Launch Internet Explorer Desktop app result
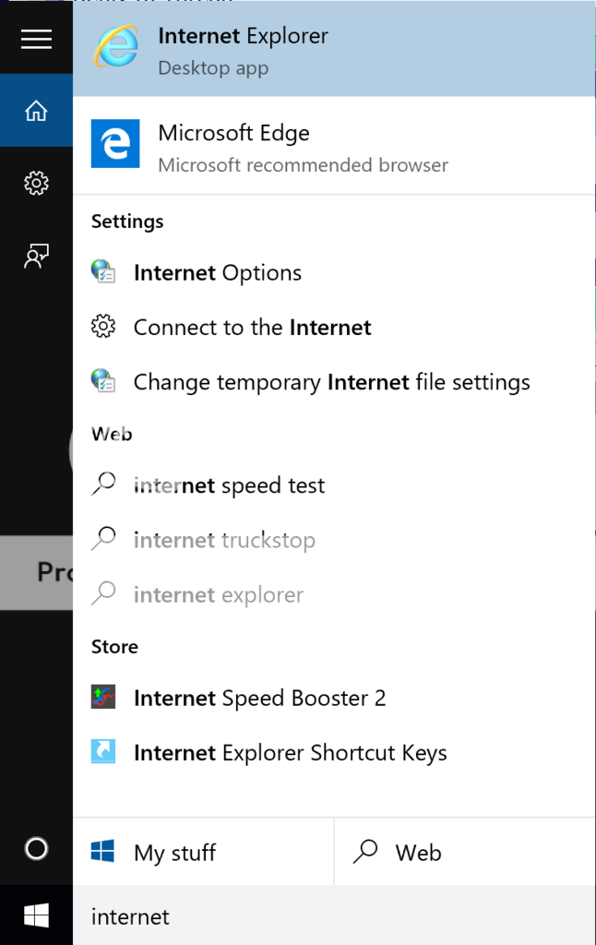 pyautogui.click(x=334, y=48)
